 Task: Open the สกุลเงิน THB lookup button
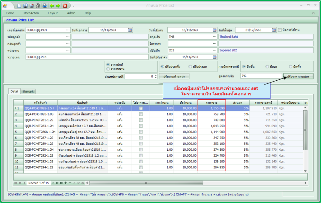coord(215,37)
